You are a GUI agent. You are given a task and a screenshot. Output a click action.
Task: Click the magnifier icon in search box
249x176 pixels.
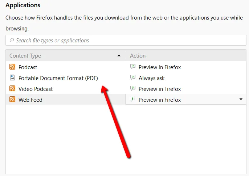[x=12, y=40]
